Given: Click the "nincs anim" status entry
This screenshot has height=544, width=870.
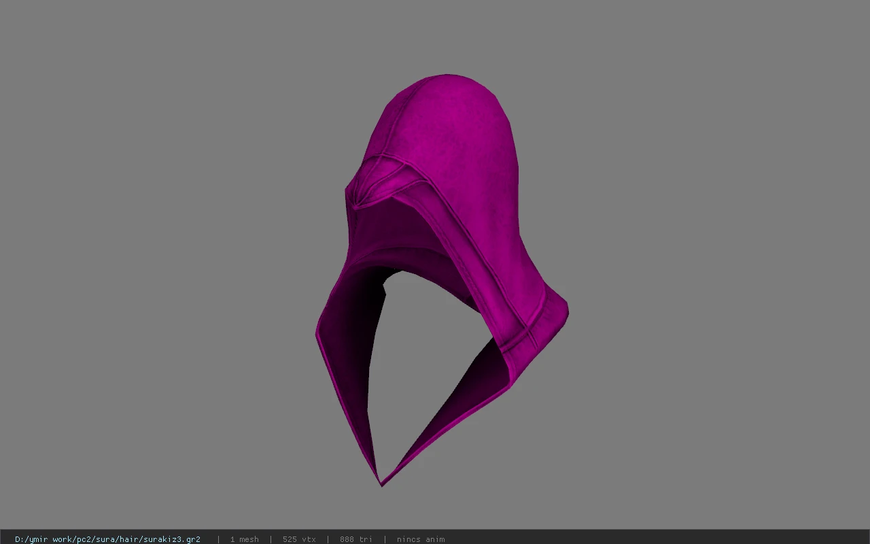Looking at the screenshot, I should pos(421,539).
